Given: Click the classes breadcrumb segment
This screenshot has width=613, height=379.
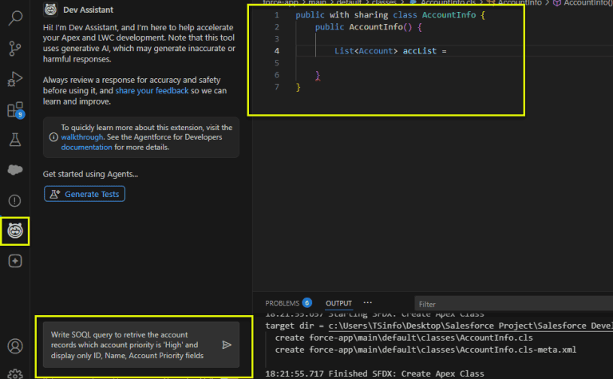Looking at the screenshot, I should point(384,2).
